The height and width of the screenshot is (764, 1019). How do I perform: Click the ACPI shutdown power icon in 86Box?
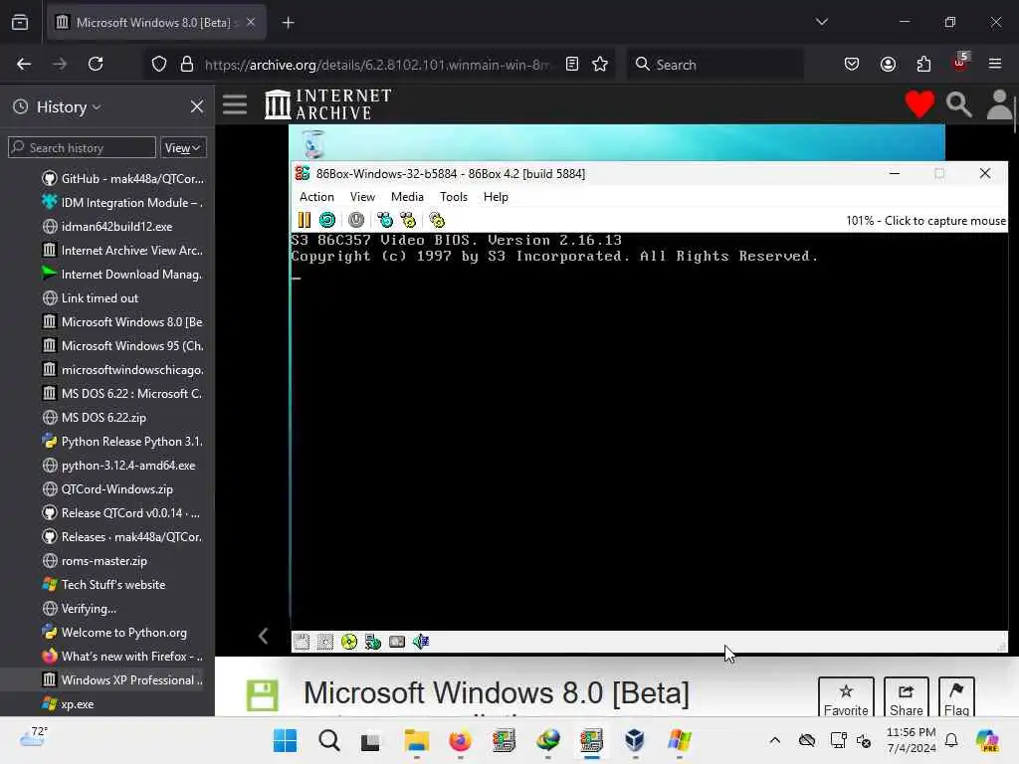point(356,220)
